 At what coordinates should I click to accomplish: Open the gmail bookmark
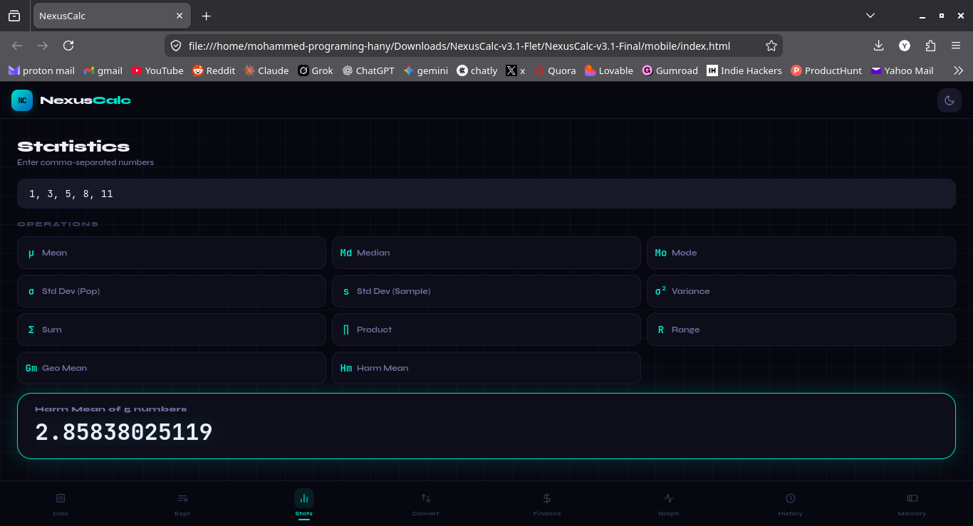[103, 70]
